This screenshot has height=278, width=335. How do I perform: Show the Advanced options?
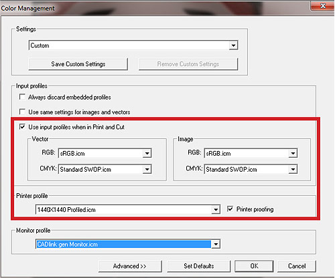(130, 266)
